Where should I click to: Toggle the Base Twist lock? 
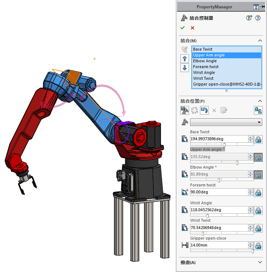258,139
